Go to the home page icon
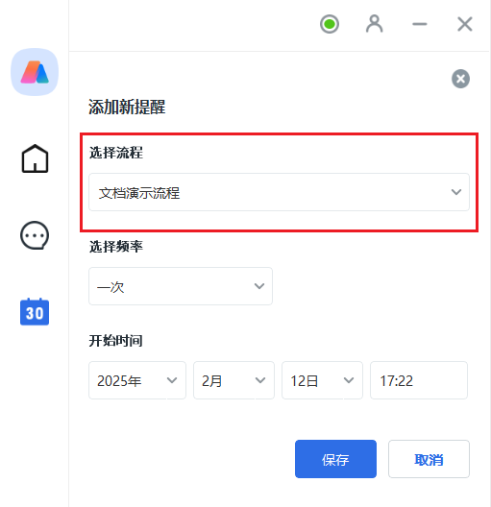 point(35,158)
